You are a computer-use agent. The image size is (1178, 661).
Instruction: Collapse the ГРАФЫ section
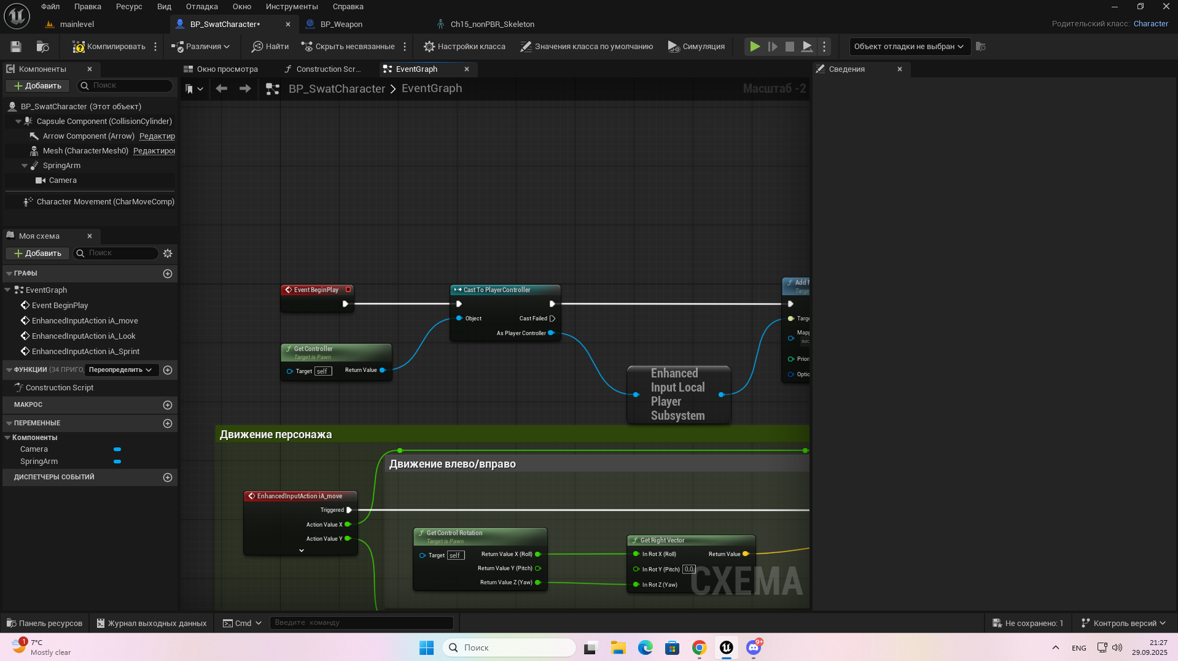9,274
